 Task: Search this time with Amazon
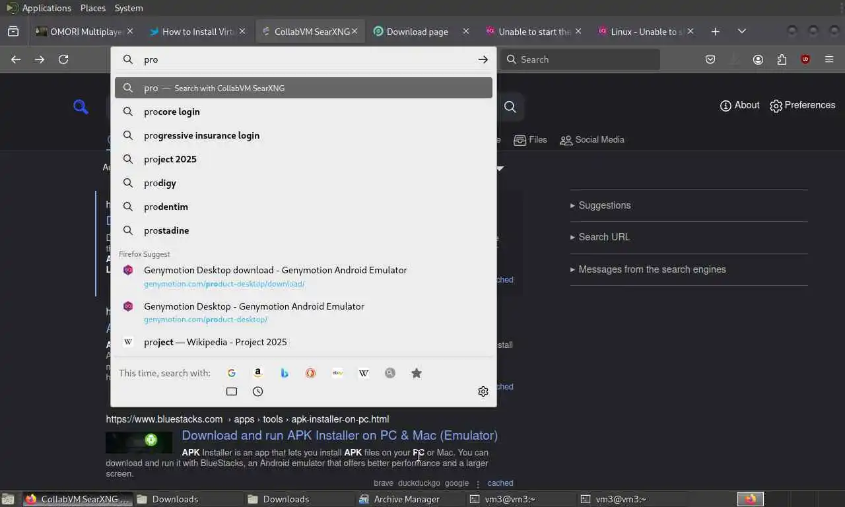pyautogui.click(x=258, y=373)
